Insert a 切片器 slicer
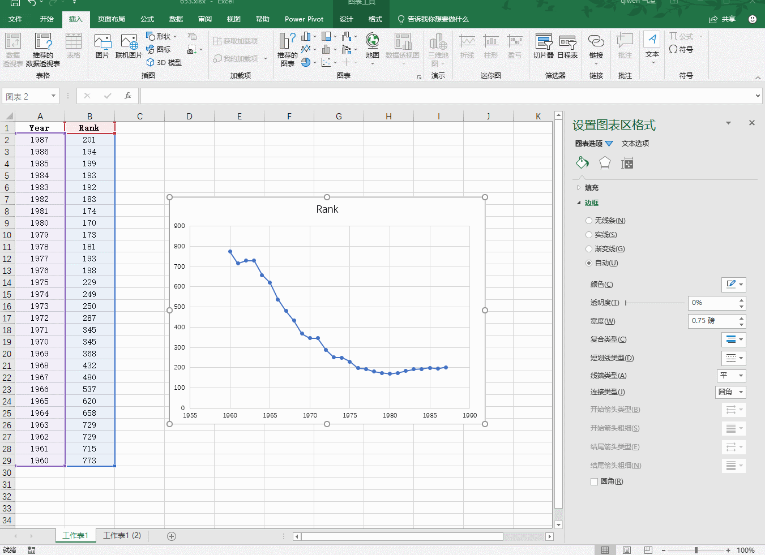The height and width of the screenshot is (555, 765). coord(543,49)
